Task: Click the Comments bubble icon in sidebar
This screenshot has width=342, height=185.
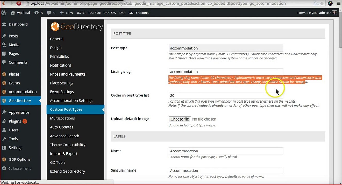Action: click(4, 62)
